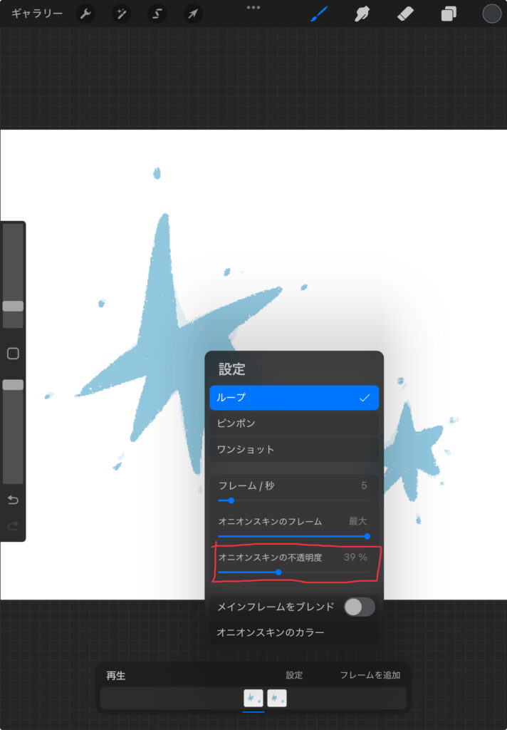Open the Adjustments magic wand menu
507x730 pixels.
[121, 14]
